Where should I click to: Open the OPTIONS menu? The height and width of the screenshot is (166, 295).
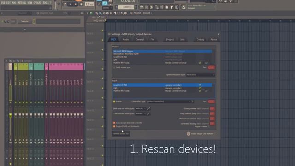(x=37, y=3)
